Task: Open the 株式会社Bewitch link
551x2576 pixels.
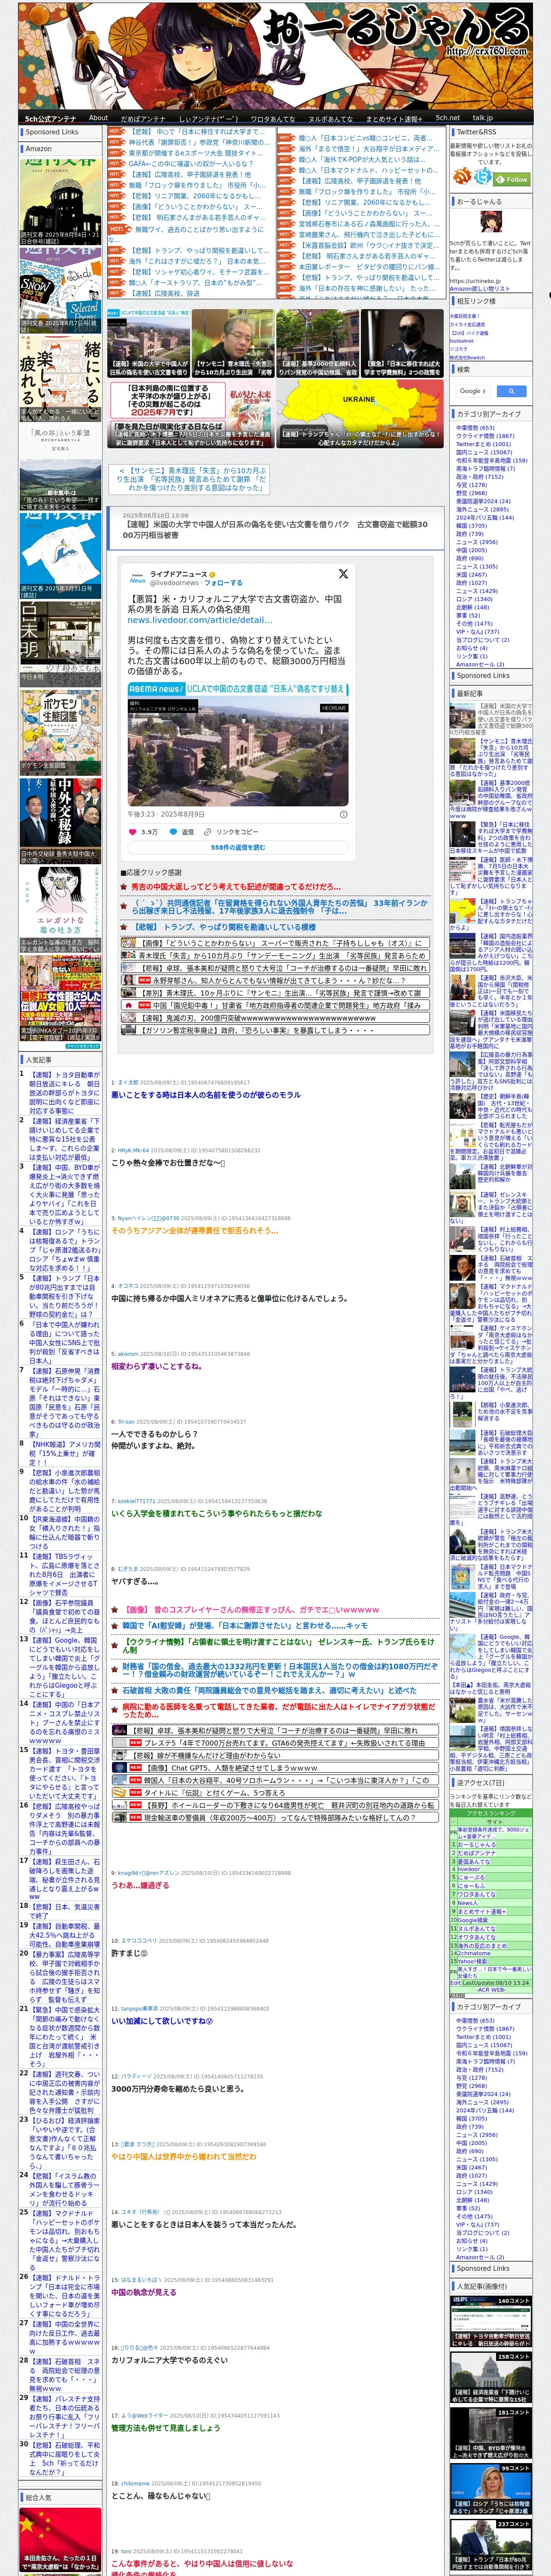Action: tap(467, 357)
